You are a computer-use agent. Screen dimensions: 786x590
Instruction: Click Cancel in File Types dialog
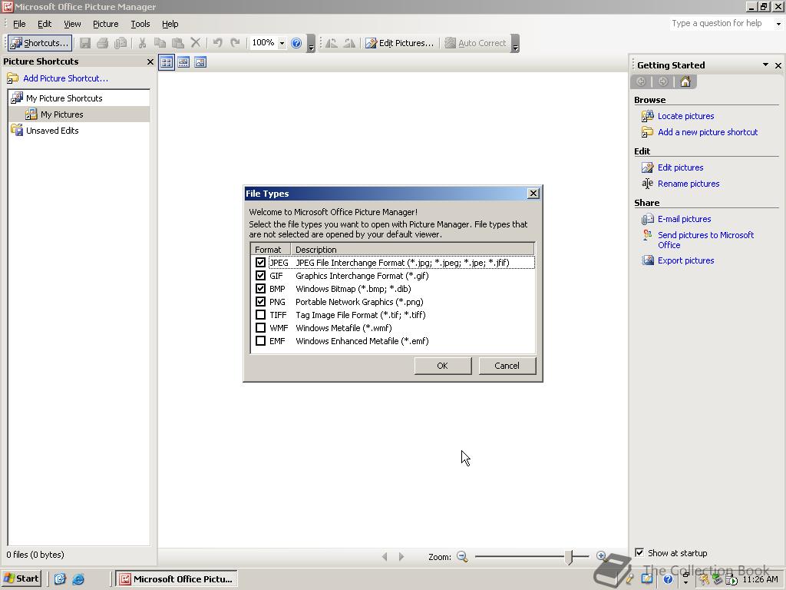coord(507,366)
